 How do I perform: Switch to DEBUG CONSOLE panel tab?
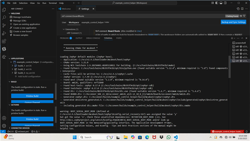pos(93,38)
